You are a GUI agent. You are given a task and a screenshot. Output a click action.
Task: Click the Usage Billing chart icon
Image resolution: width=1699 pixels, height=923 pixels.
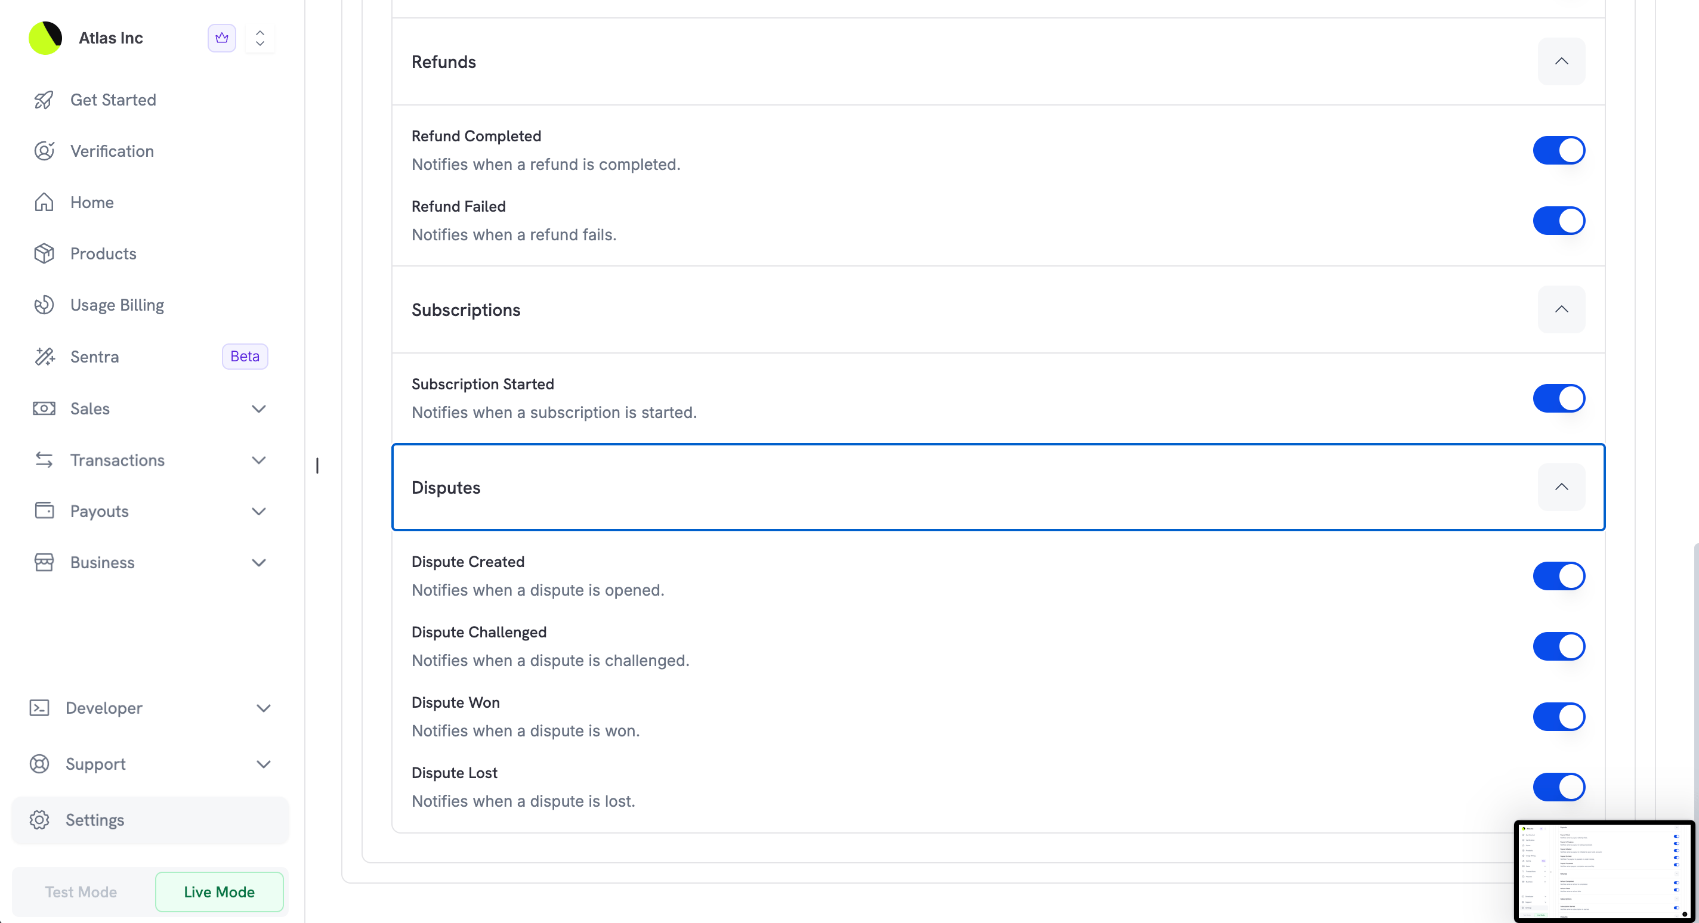[x=44, y=305]
